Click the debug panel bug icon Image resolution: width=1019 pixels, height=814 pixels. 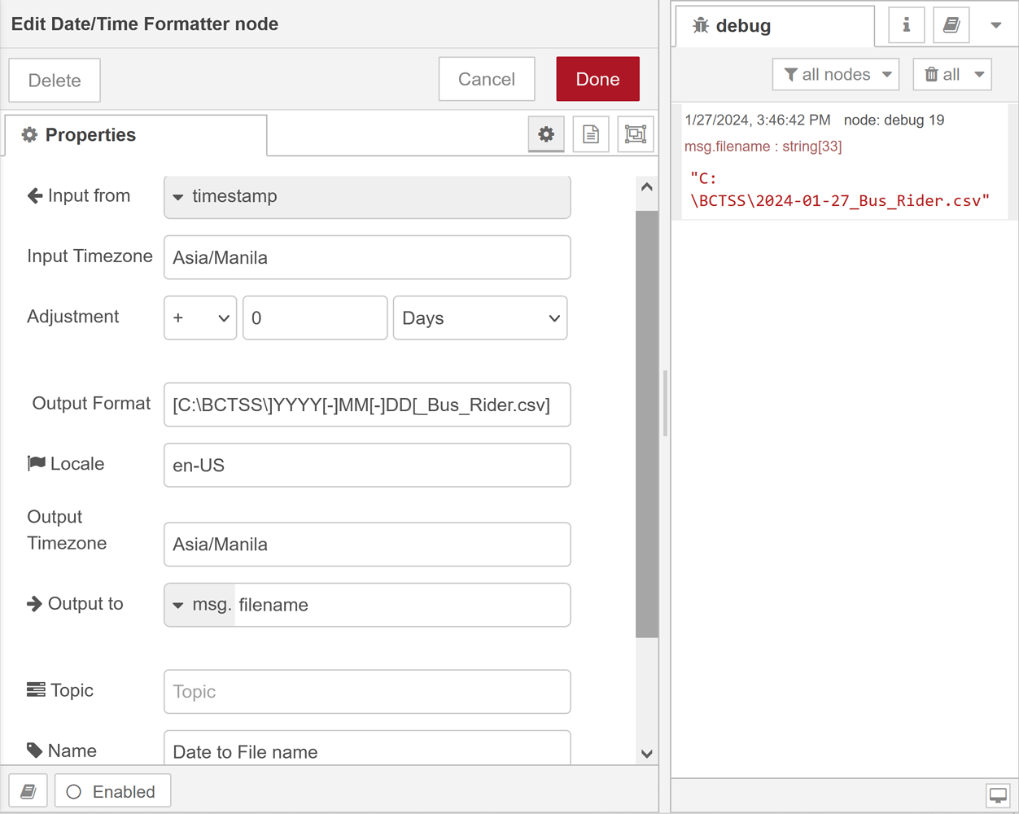[699, 25]
